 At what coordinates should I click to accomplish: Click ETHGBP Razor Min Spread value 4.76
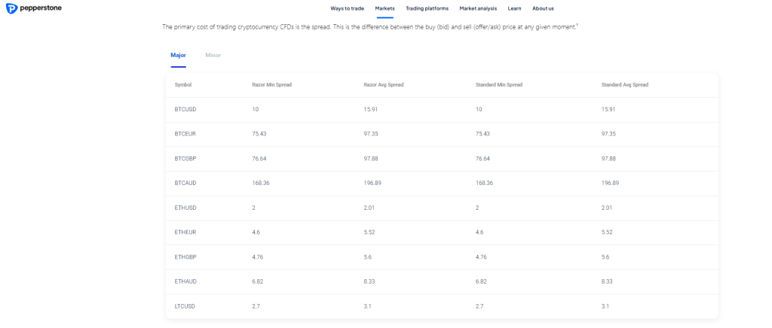258,257
